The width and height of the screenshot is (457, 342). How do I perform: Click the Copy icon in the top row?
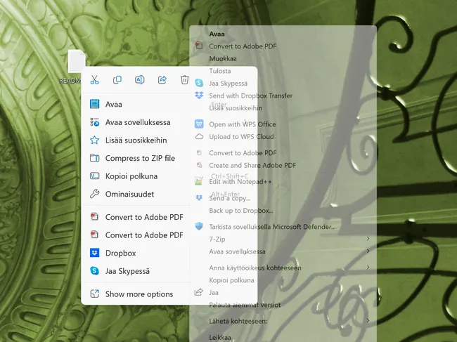click(117, 79)
